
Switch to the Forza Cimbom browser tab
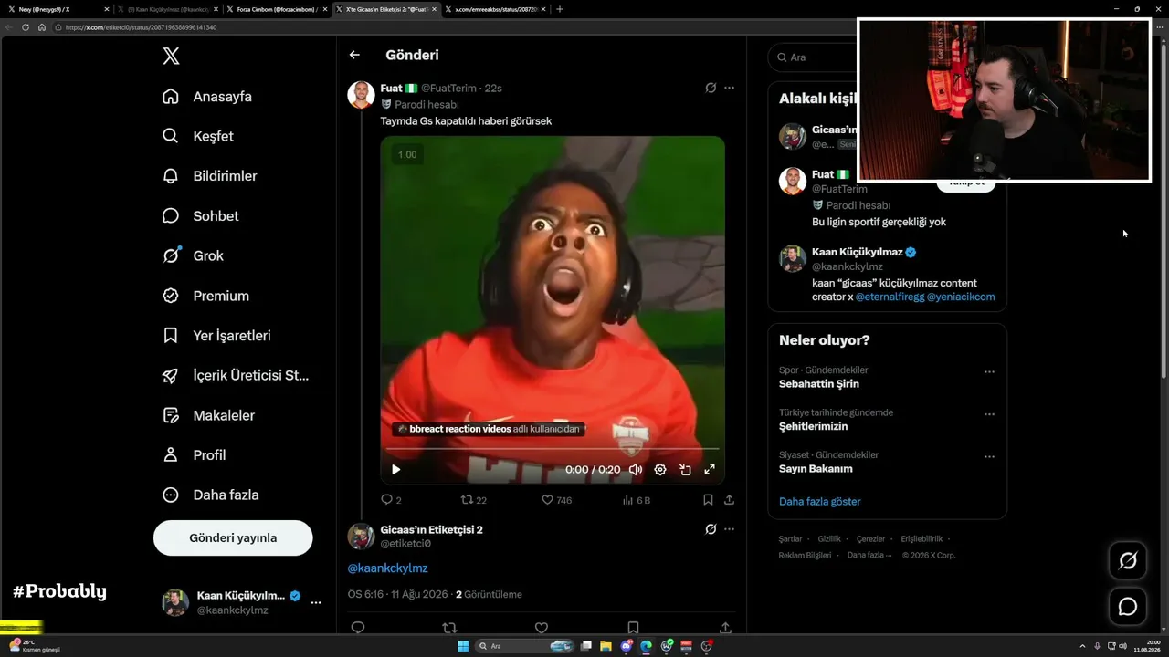[275, 9]
